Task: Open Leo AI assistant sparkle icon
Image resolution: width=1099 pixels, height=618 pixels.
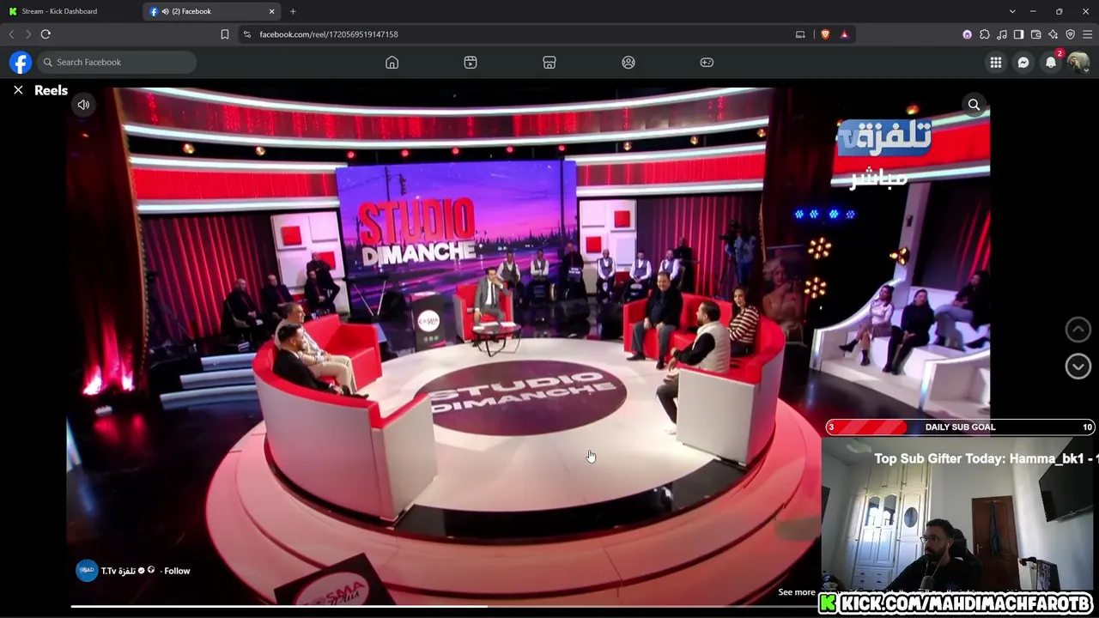Action: 1053,34
